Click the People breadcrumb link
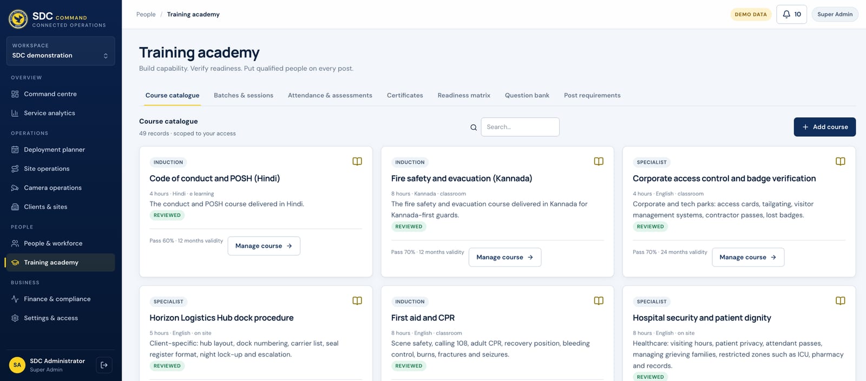Viewport: 866px width, 381px height. pos(146,15)
